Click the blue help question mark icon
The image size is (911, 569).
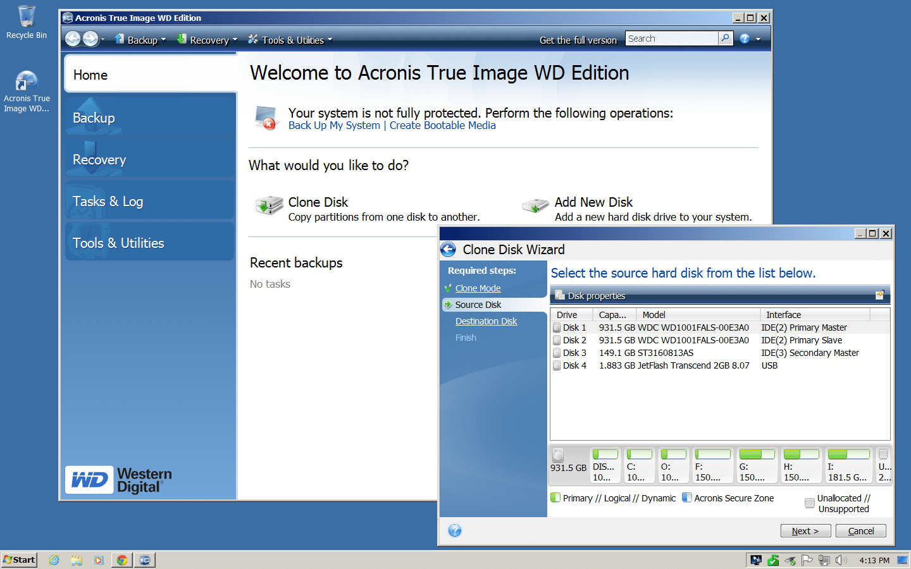[745, 39]
